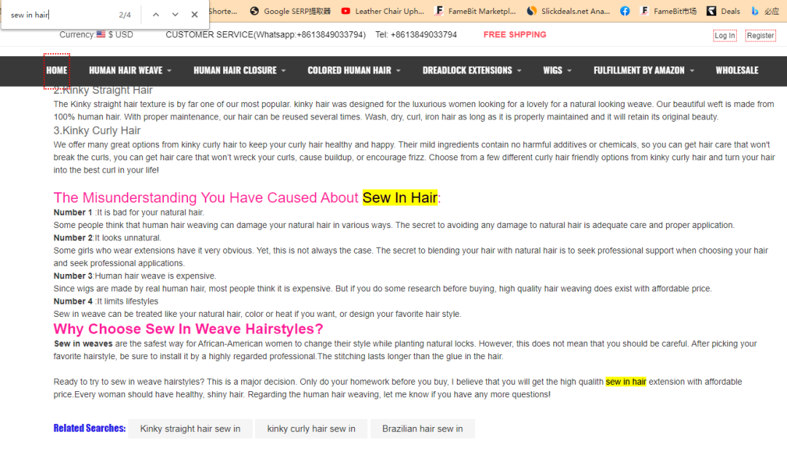Open HUMAN HAIR WEAVE menu

(125, 71)
